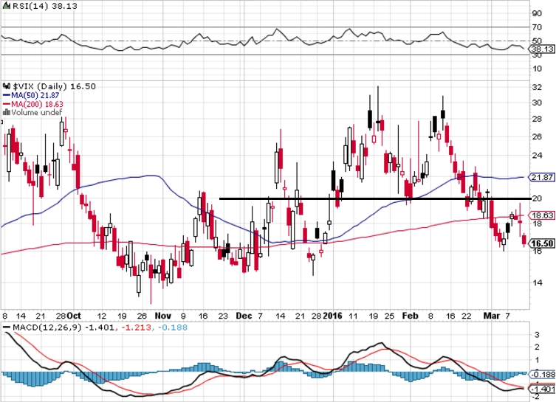Click the MACD(12,26,9) indicator label
The image size is (556, 402).
click(47, 328)
